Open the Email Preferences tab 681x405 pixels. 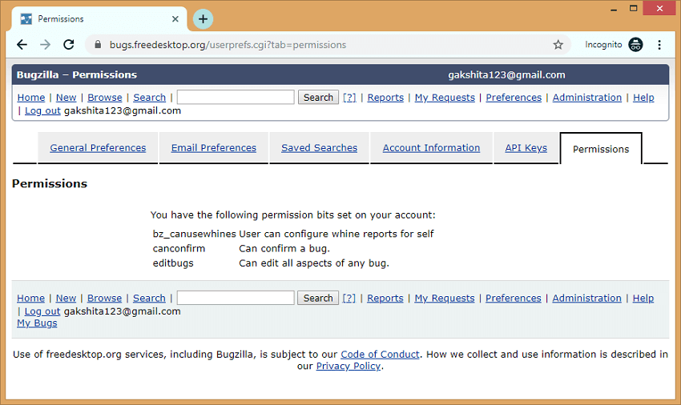(x=214, y=148)
